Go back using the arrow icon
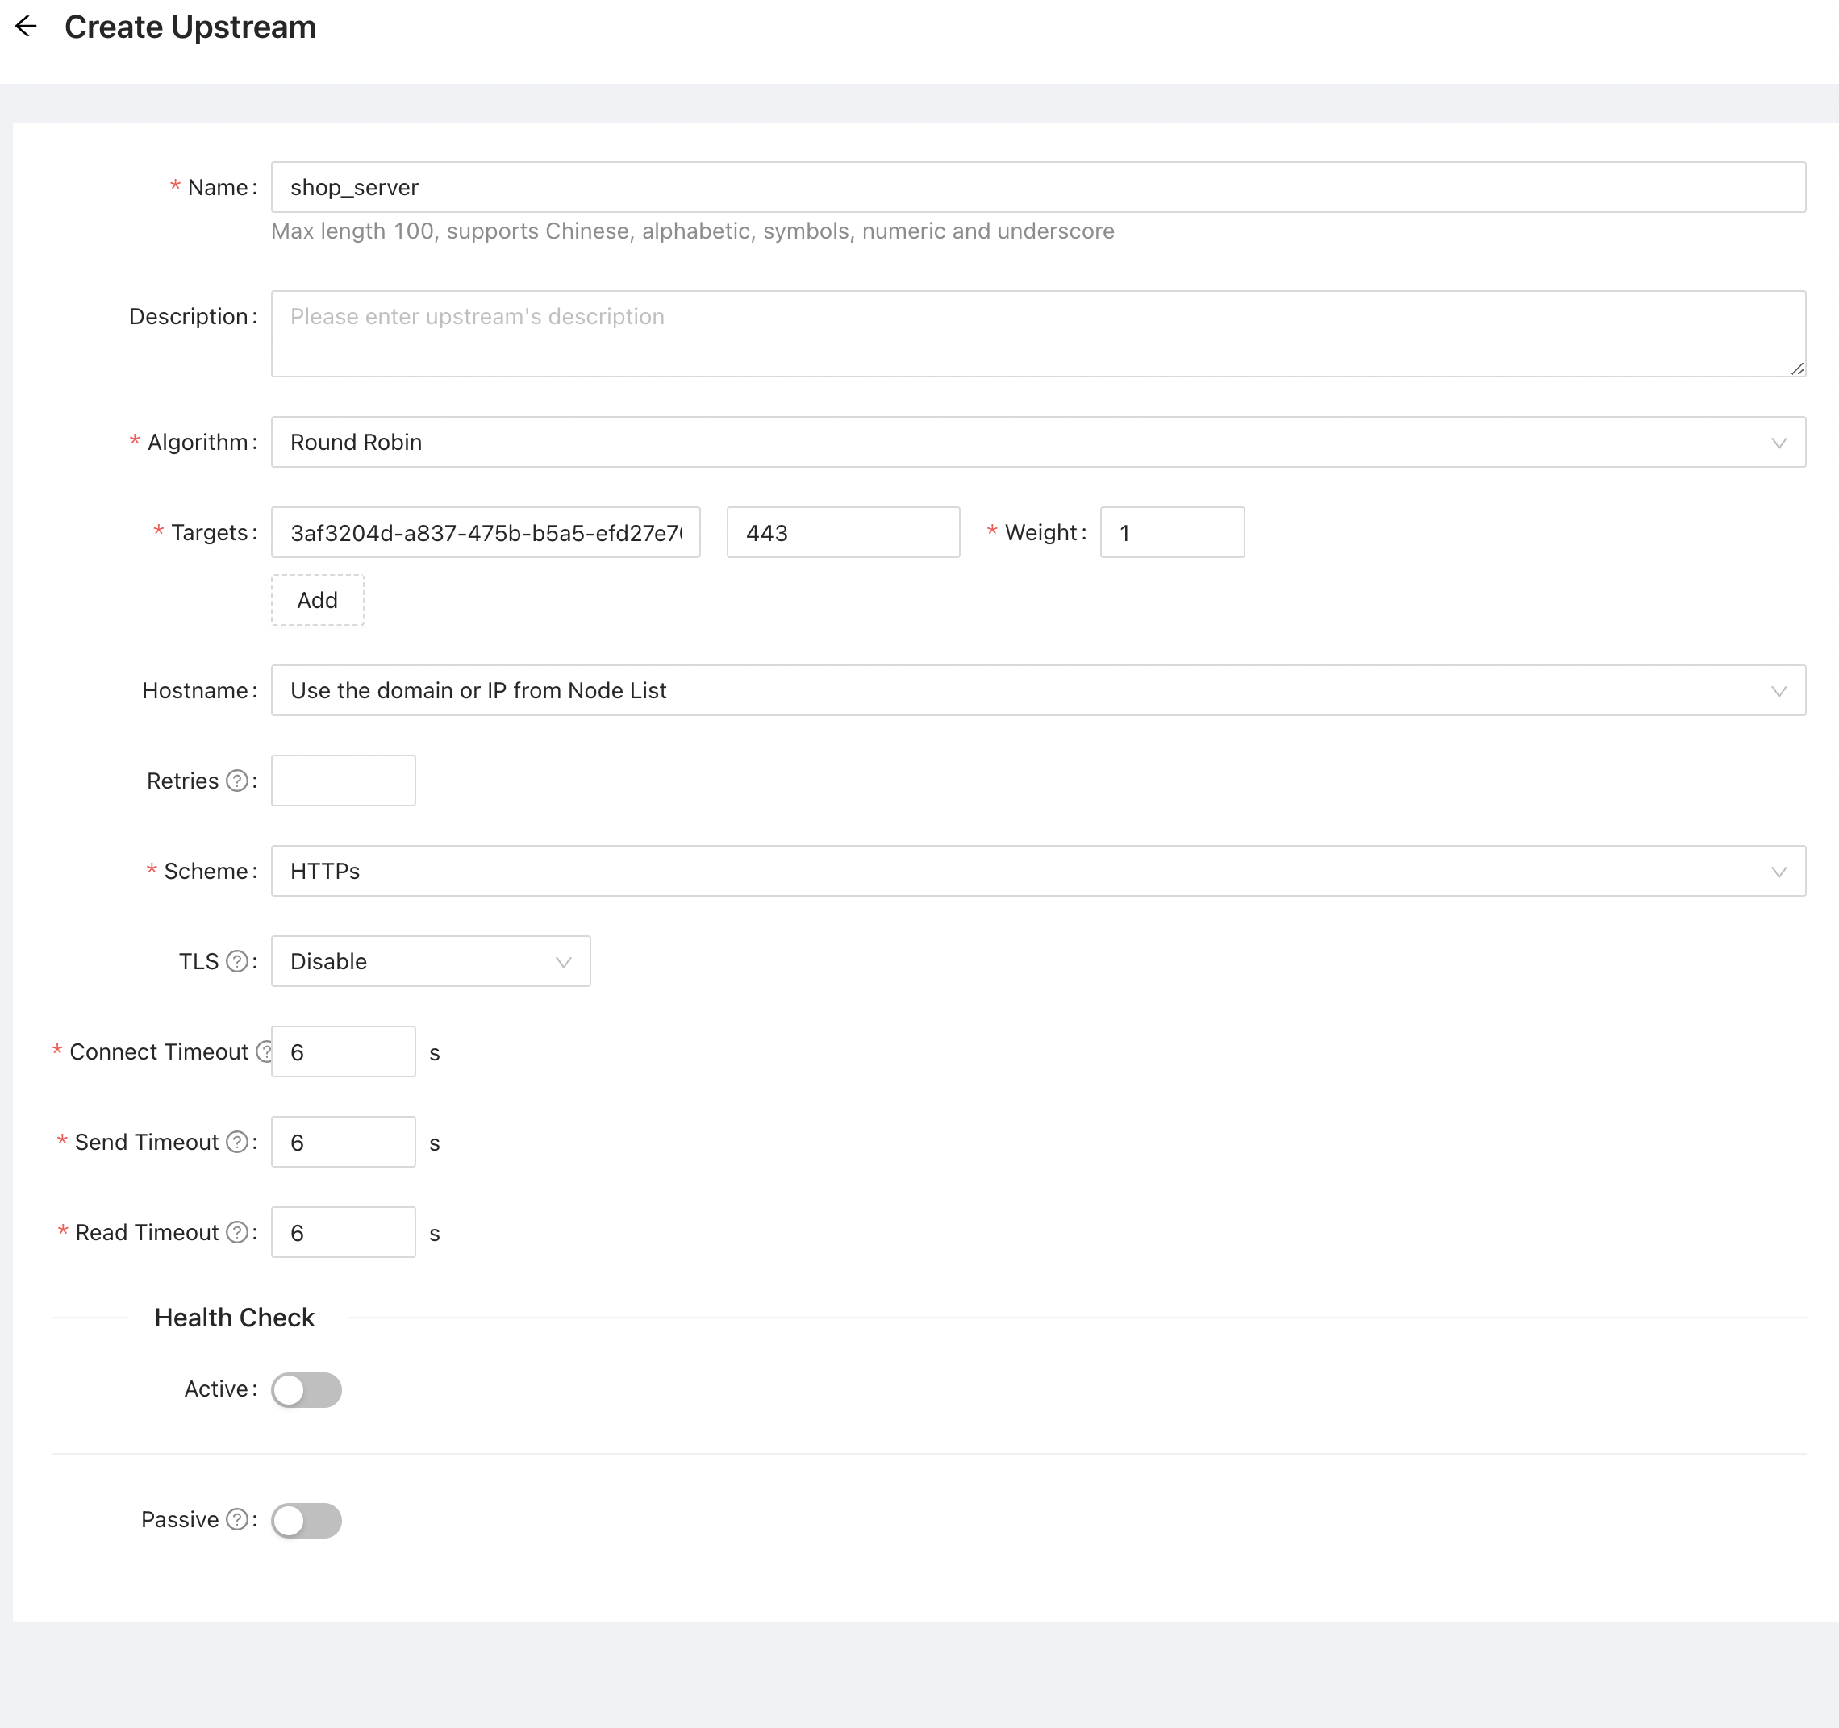This screenshot has width=1839, height=1728. click(x=26, y=26)
